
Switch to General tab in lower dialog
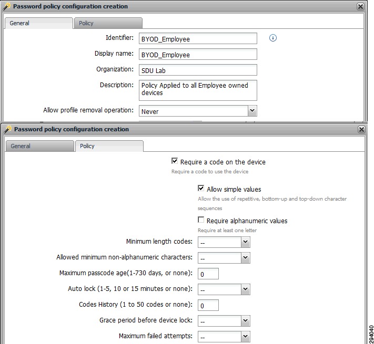39,146
